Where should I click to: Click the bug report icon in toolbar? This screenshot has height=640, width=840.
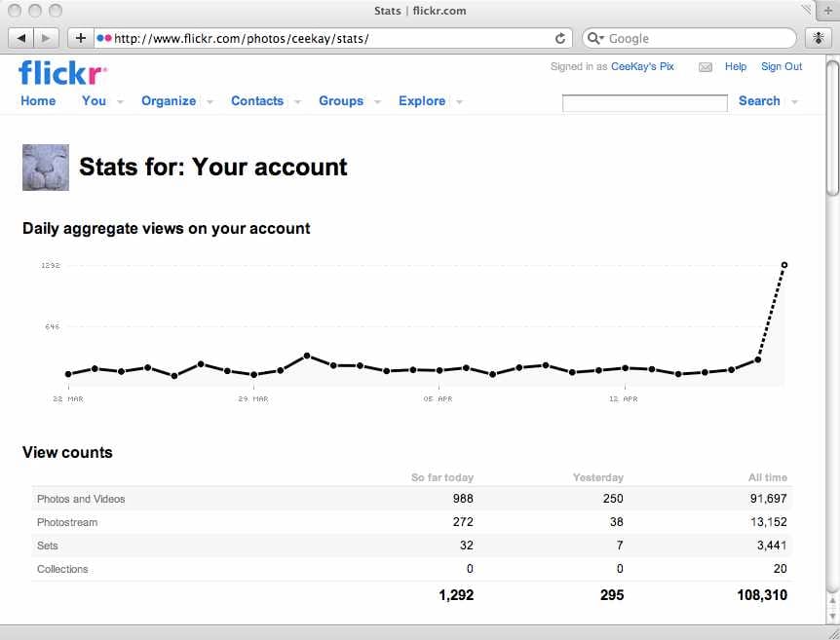[x=817, y=38]
